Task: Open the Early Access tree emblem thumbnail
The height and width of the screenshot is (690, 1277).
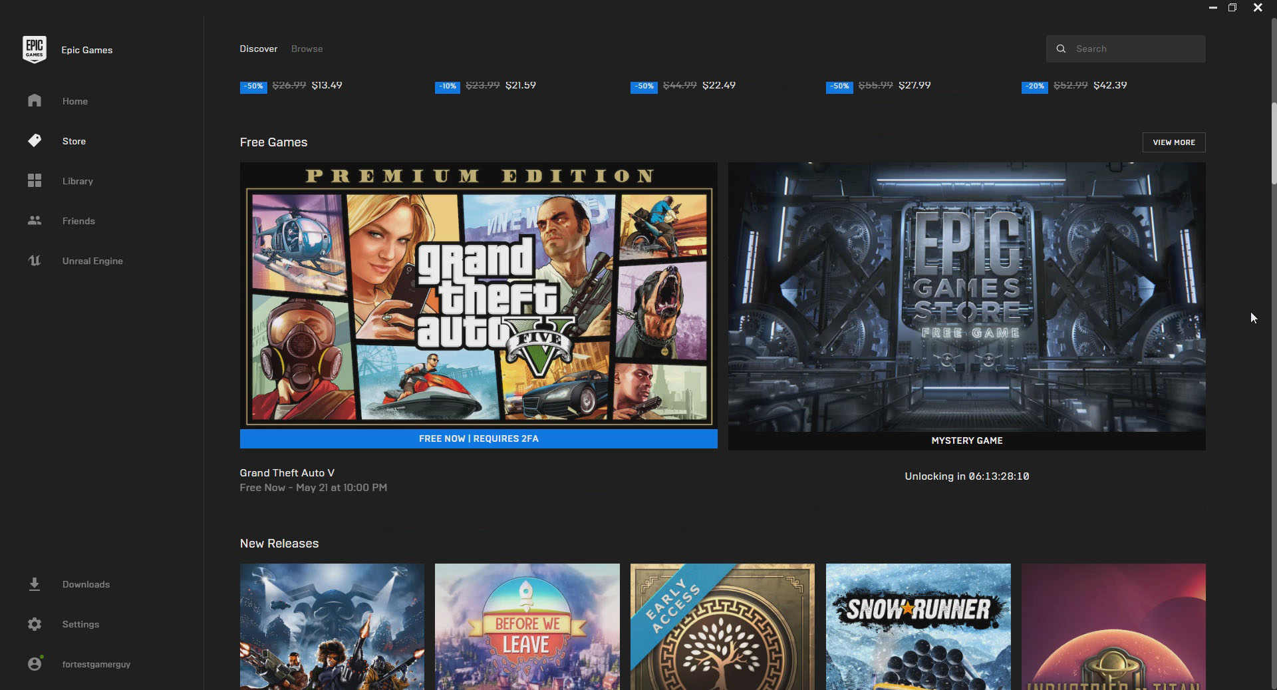Action: pos(722,627)
